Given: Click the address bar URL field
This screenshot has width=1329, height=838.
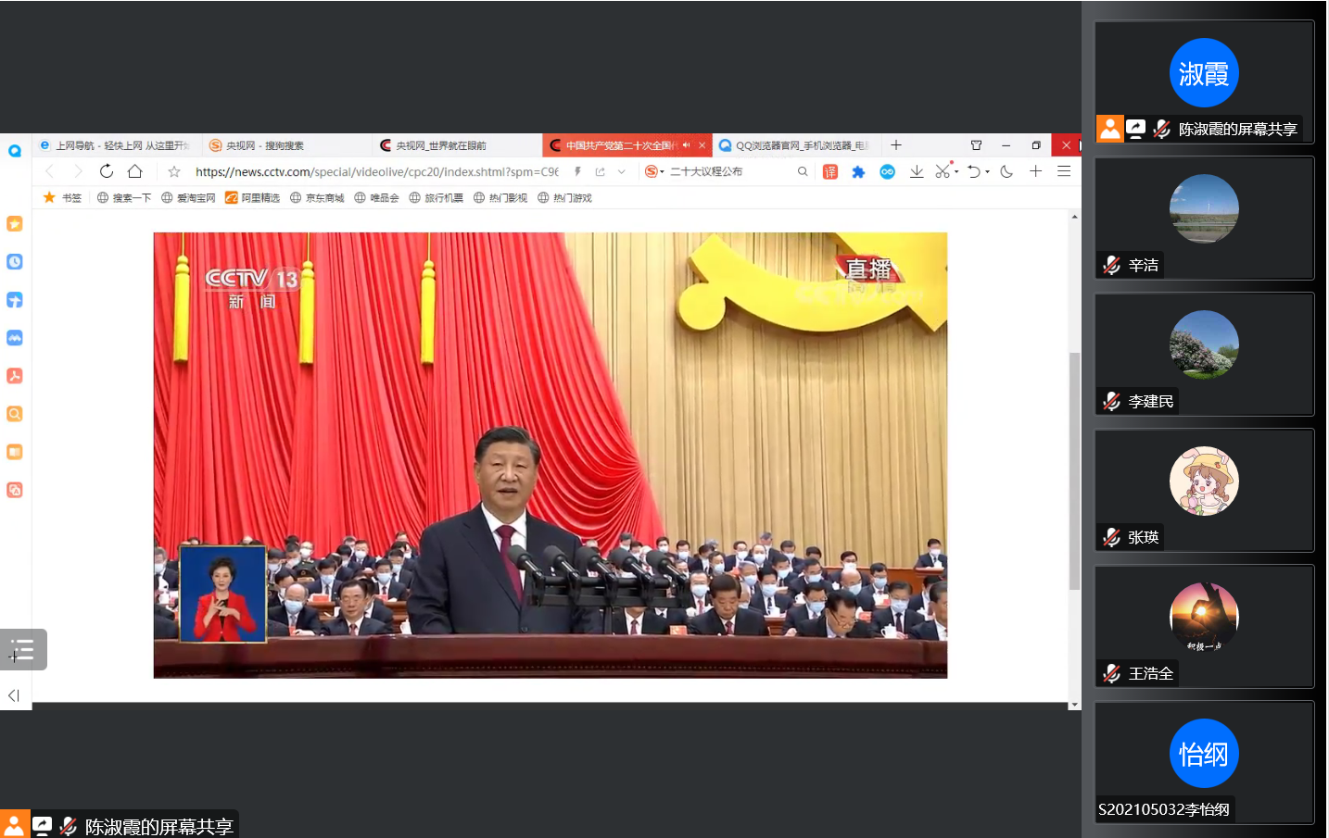Looking at the screenshot, I should (375, 171).
